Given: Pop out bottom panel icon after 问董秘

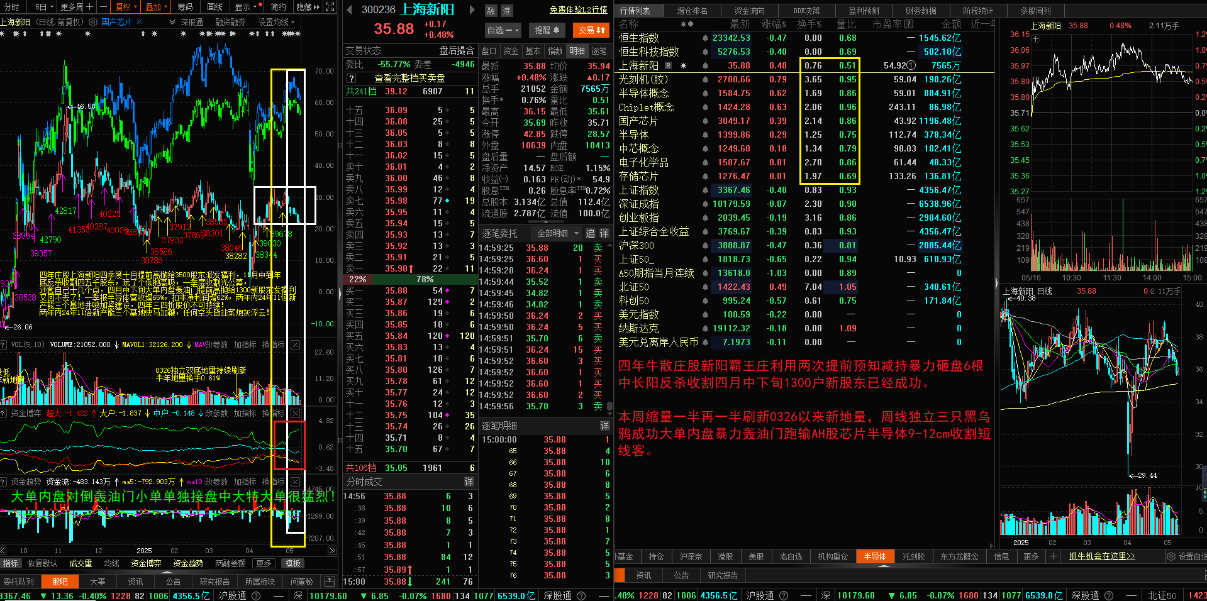Looking at the screenshot, I should [329, 582].
